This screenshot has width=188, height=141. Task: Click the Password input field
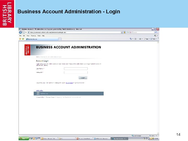(76, 72)
